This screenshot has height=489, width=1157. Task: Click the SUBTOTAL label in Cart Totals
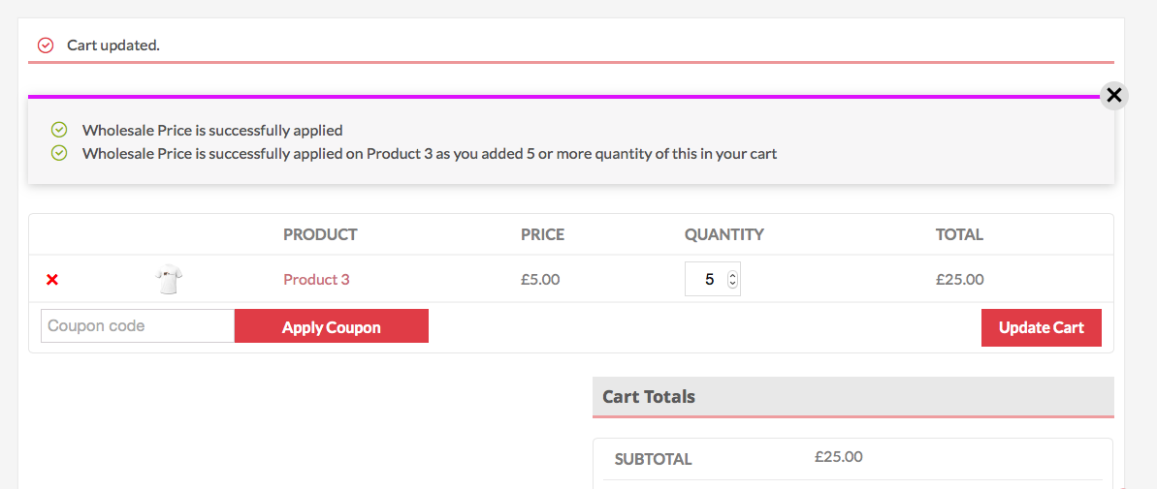click(x=653, y=460)
